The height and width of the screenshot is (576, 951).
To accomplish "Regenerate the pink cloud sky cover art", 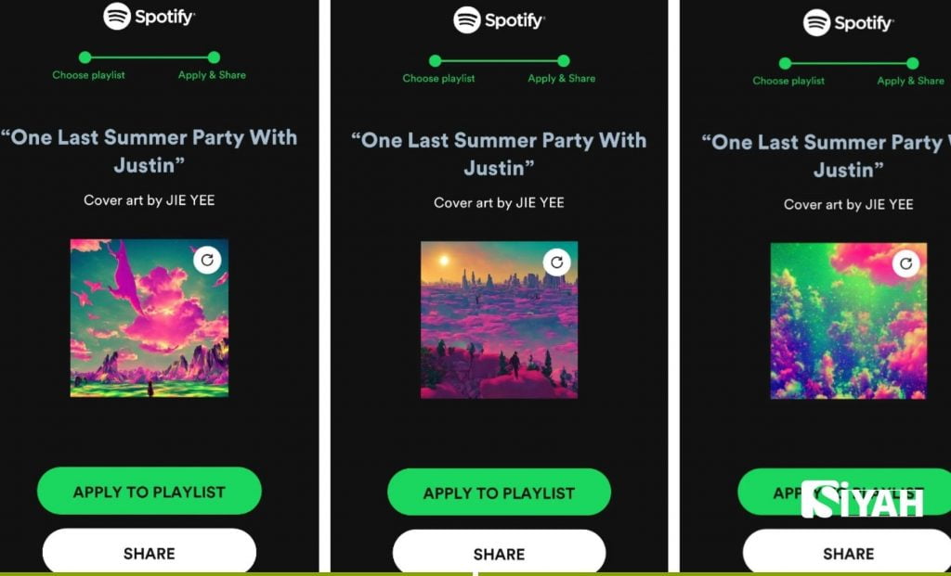I will pos(207,261).
